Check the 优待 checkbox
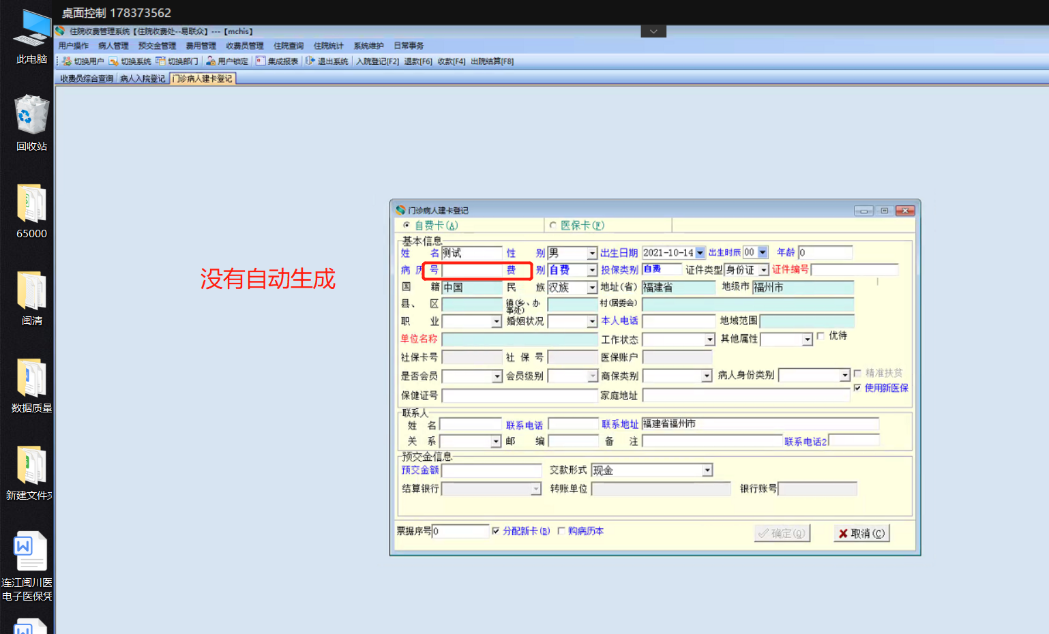 coord(821,336)
